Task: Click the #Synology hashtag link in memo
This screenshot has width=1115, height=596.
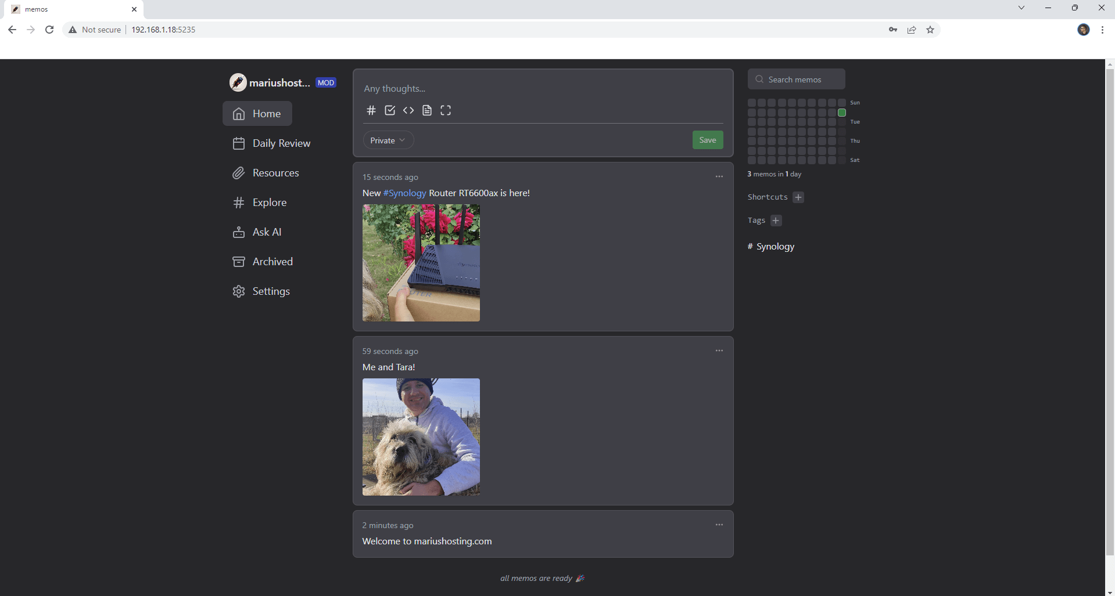Action: tap(404, 193)
